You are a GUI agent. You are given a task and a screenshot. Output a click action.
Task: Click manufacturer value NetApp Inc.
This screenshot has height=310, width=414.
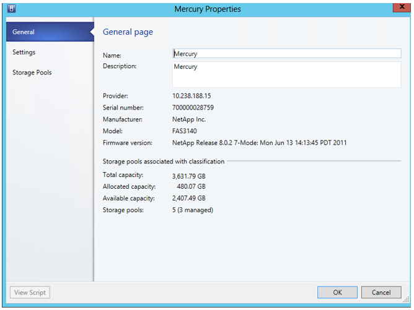[189, 119]
